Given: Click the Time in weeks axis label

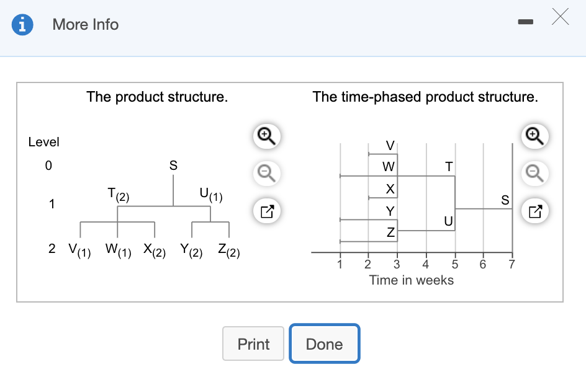Looking at the screenshot, I should [412, 280].
